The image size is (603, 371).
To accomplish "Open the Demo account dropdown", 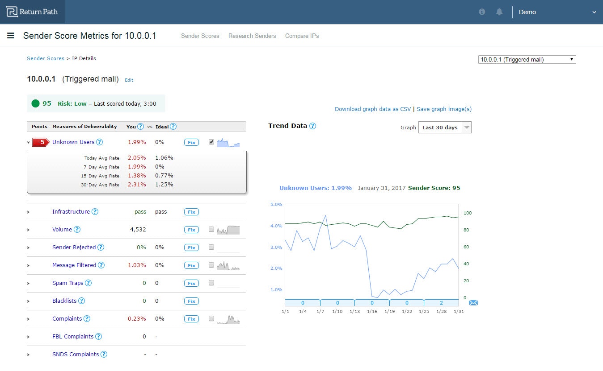I will pyautogui.click(x=557, y=12).
